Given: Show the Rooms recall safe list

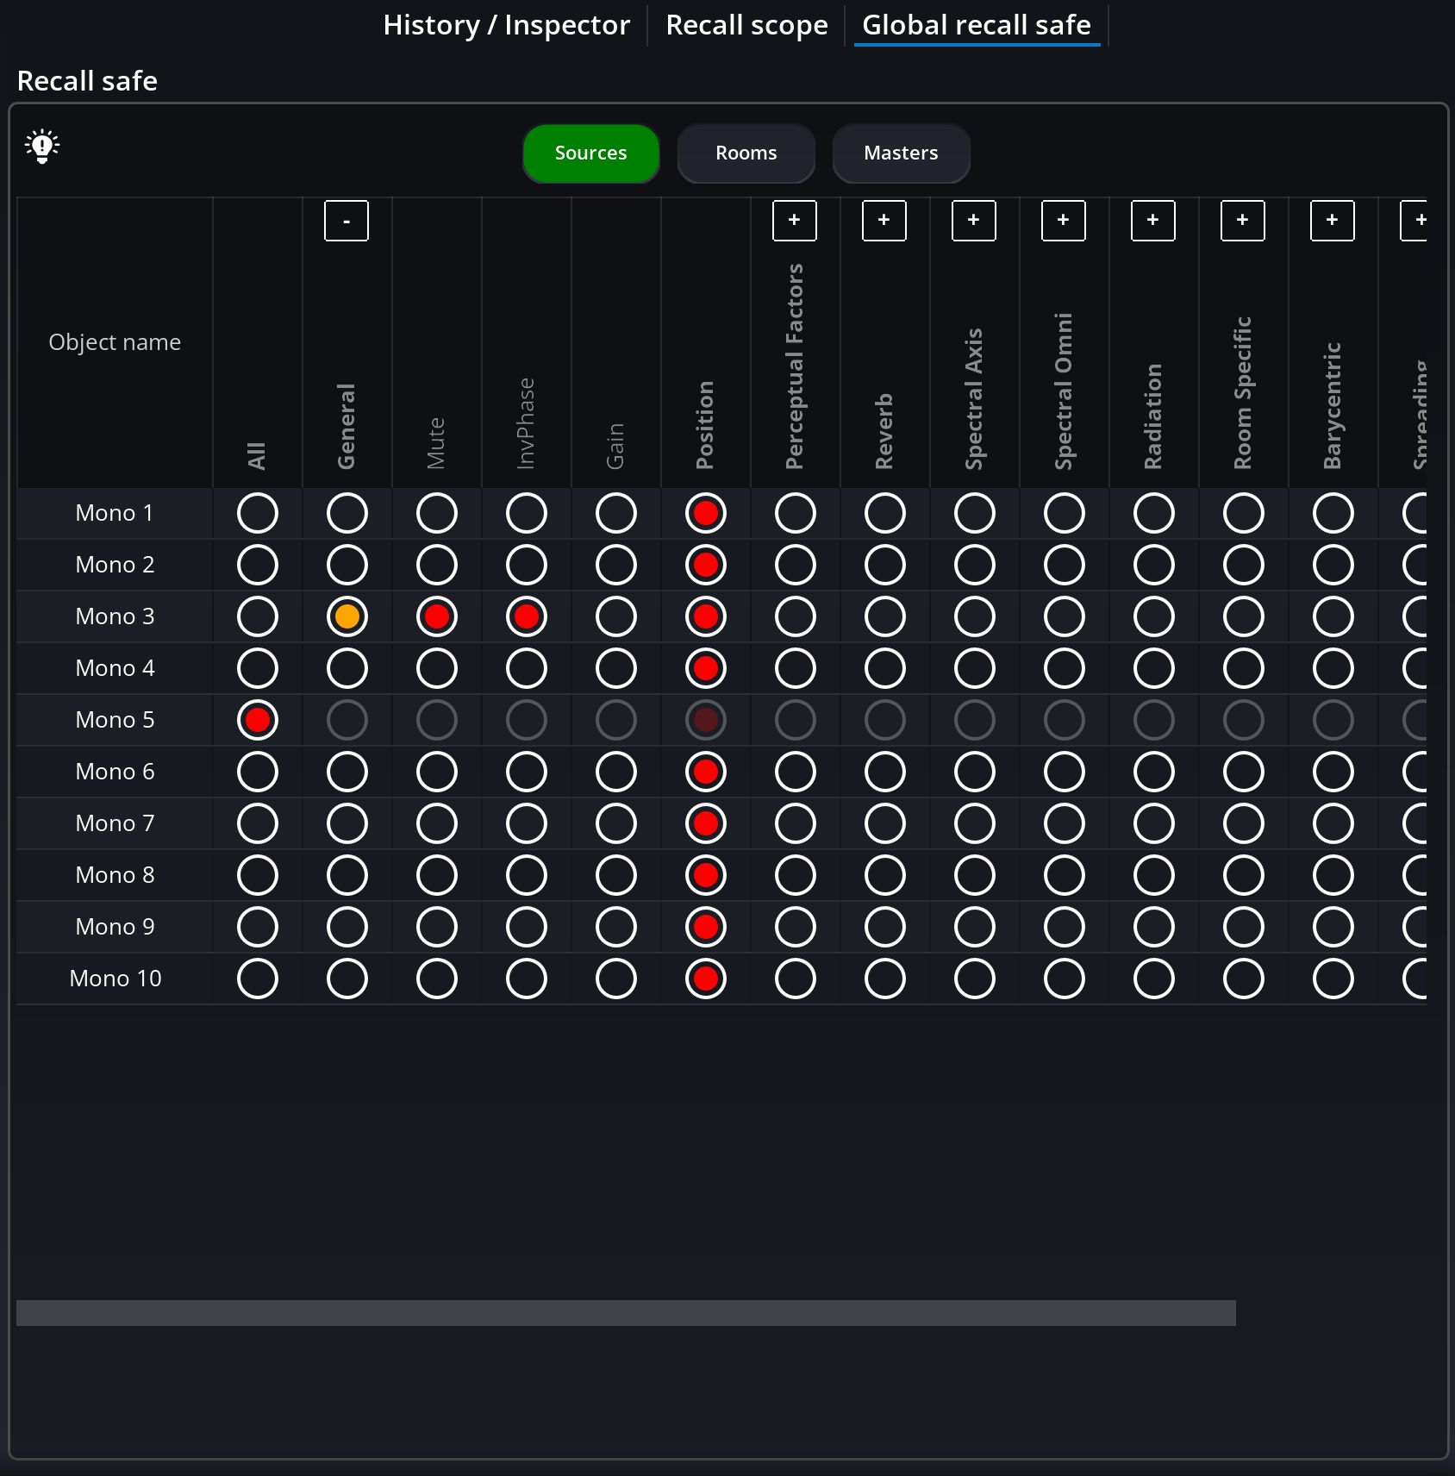Looking at the screenshot, I should [746, 153].
